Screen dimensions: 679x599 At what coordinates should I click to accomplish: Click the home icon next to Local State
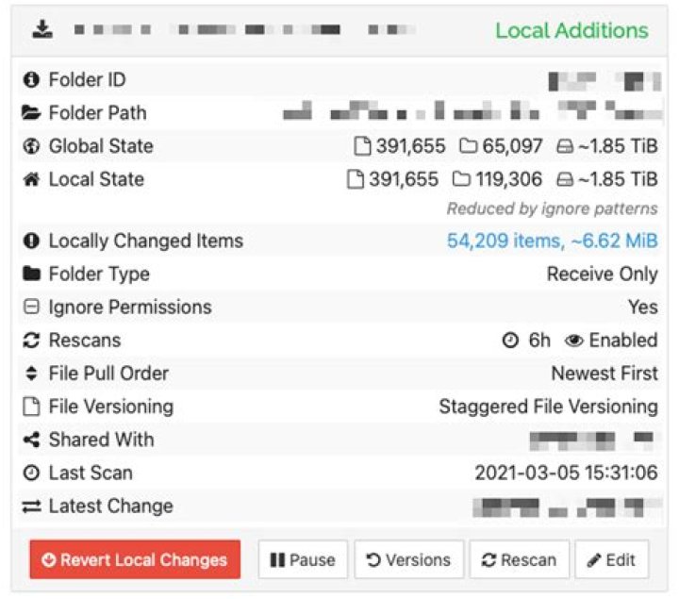(31, 179)
